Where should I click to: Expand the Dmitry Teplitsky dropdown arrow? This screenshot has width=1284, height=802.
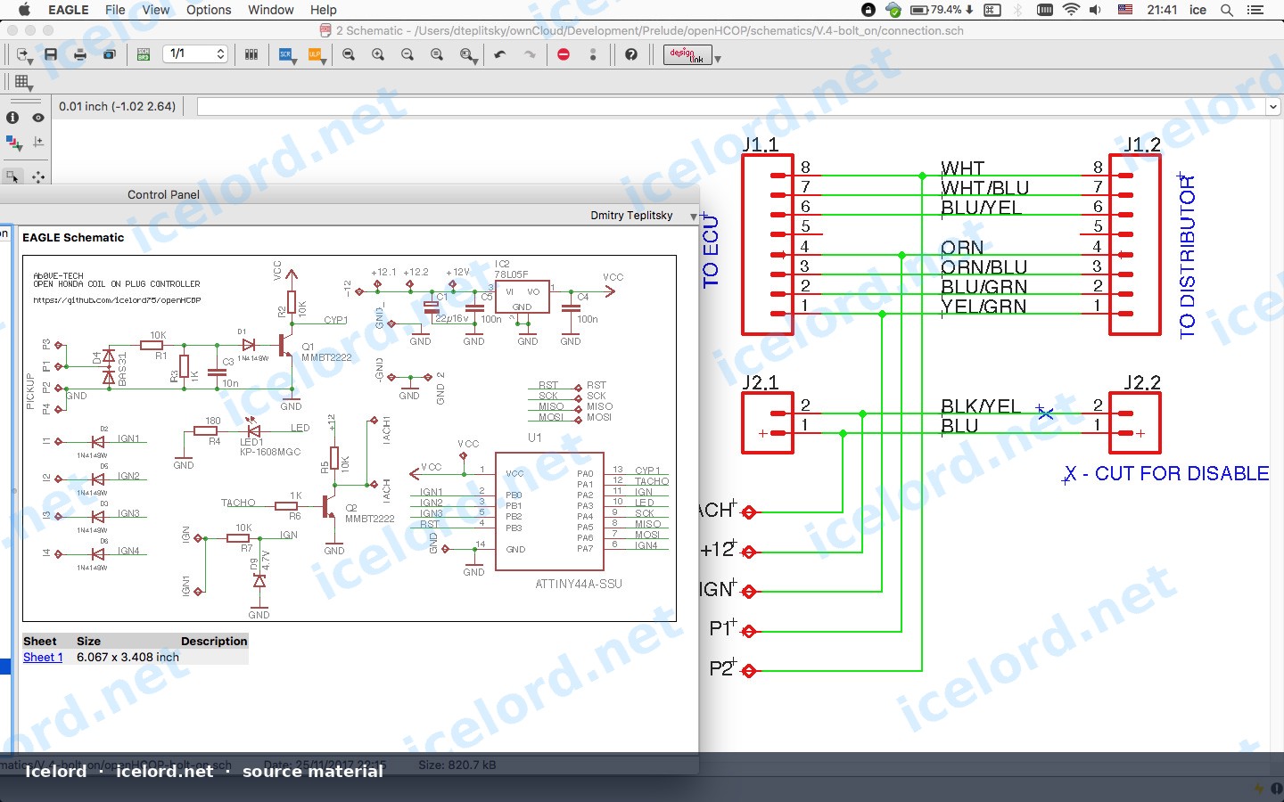tap(694, 217)
